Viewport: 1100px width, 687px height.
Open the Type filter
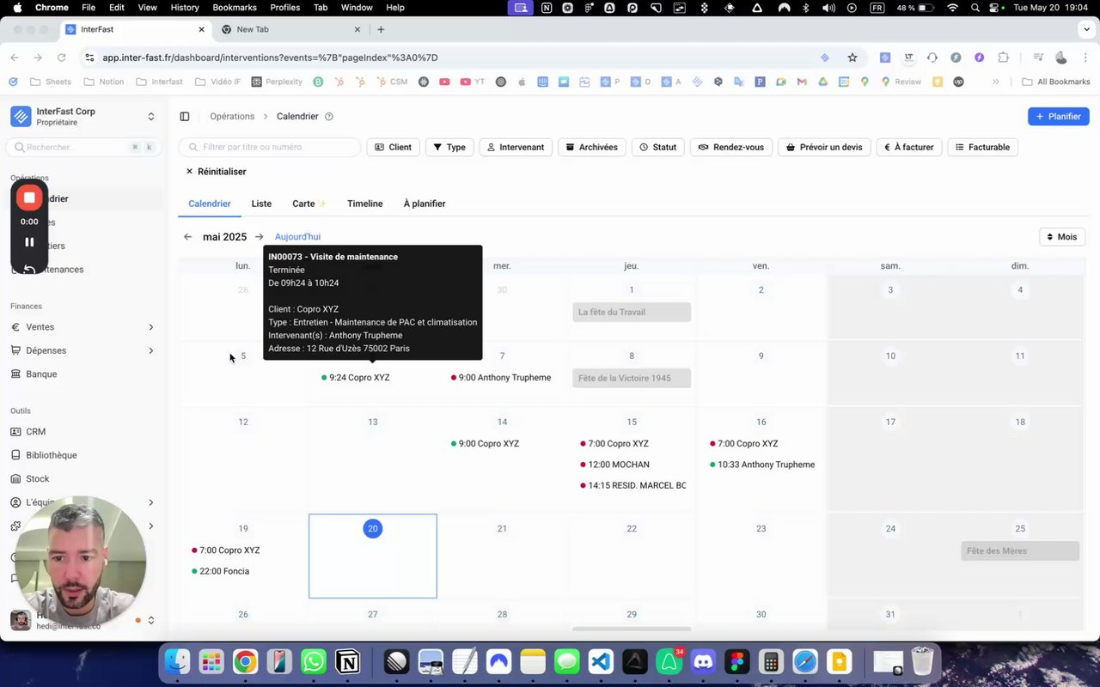point(449,147)
